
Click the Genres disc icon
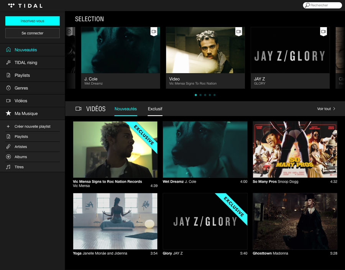(8, 88)
